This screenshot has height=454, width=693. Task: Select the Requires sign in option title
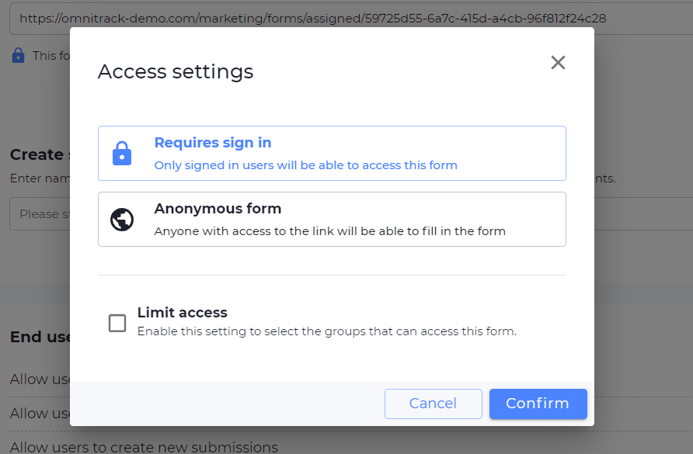212,143
